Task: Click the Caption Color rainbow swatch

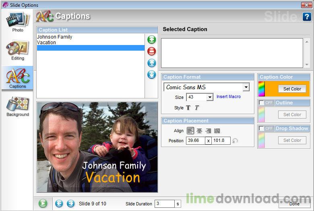Action: pyautogui.click(x=261, y=89)
